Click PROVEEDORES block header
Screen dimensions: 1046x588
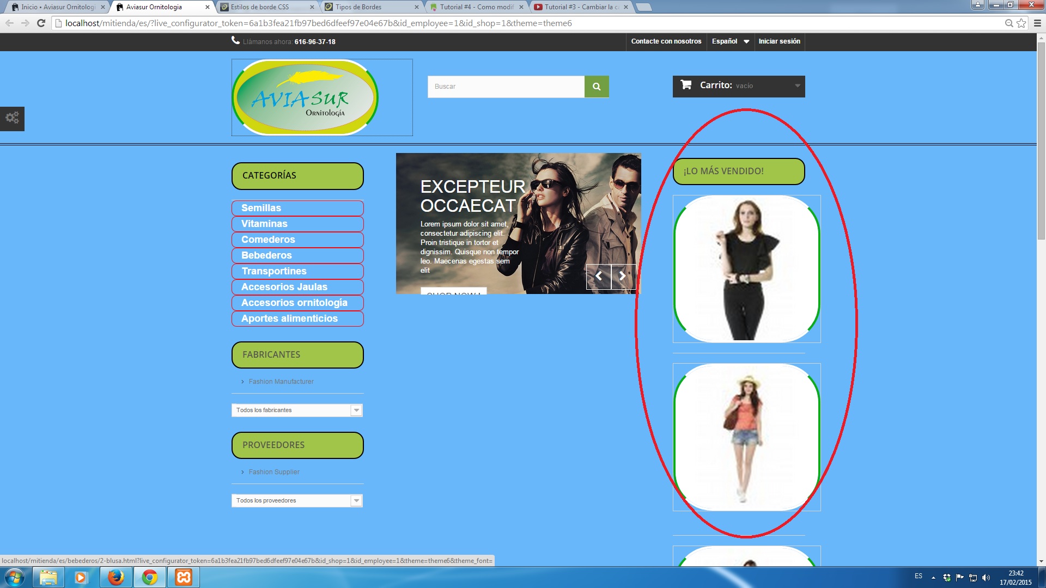pyautogui.click(x=297, y=445)
